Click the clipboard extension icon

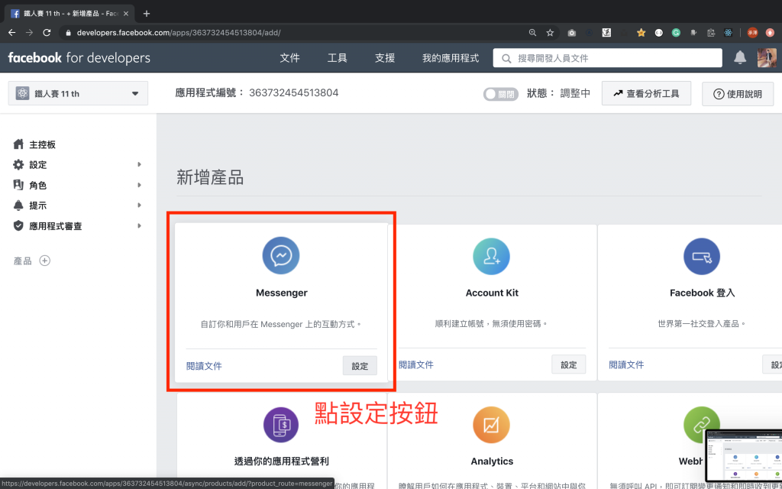[x=711, y=33]
